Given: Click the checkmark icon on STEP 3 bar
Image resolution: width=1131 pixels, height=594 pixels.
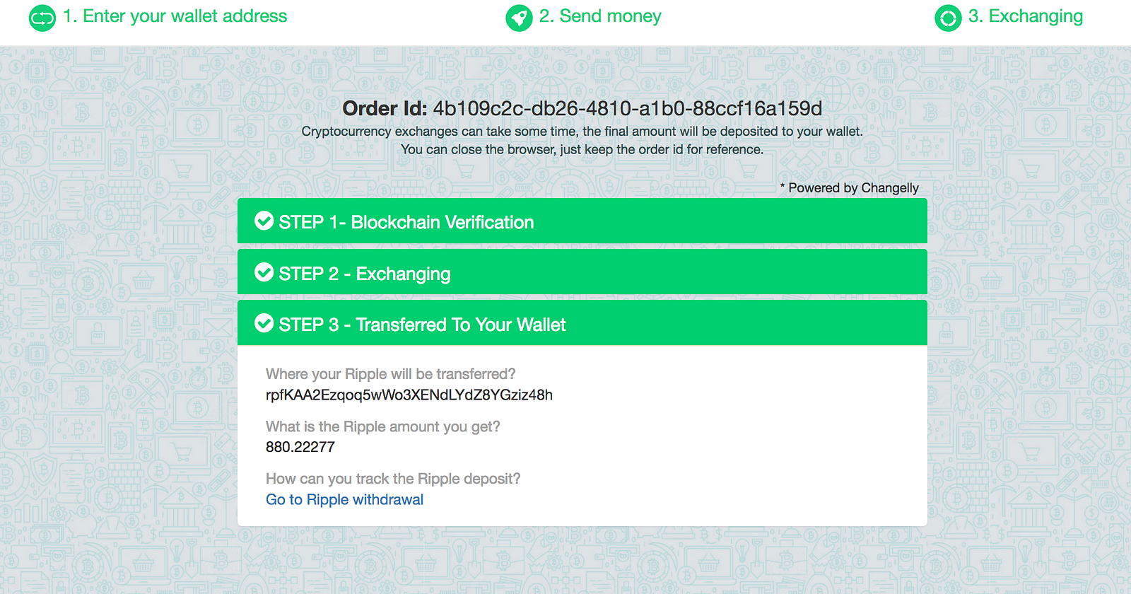Looking at the screenshot, I should [264, 323].
